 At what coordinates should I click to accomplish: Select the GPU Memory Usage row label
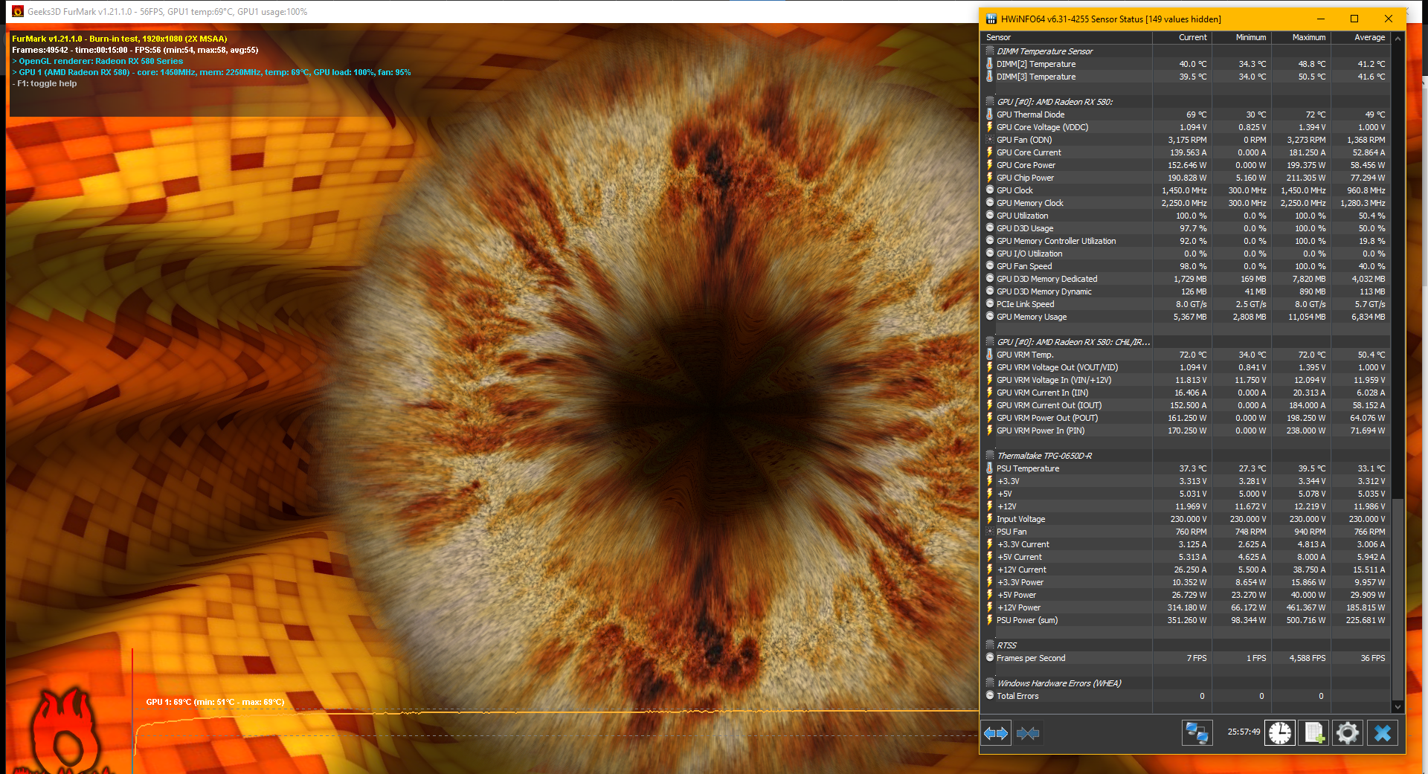1032,317
